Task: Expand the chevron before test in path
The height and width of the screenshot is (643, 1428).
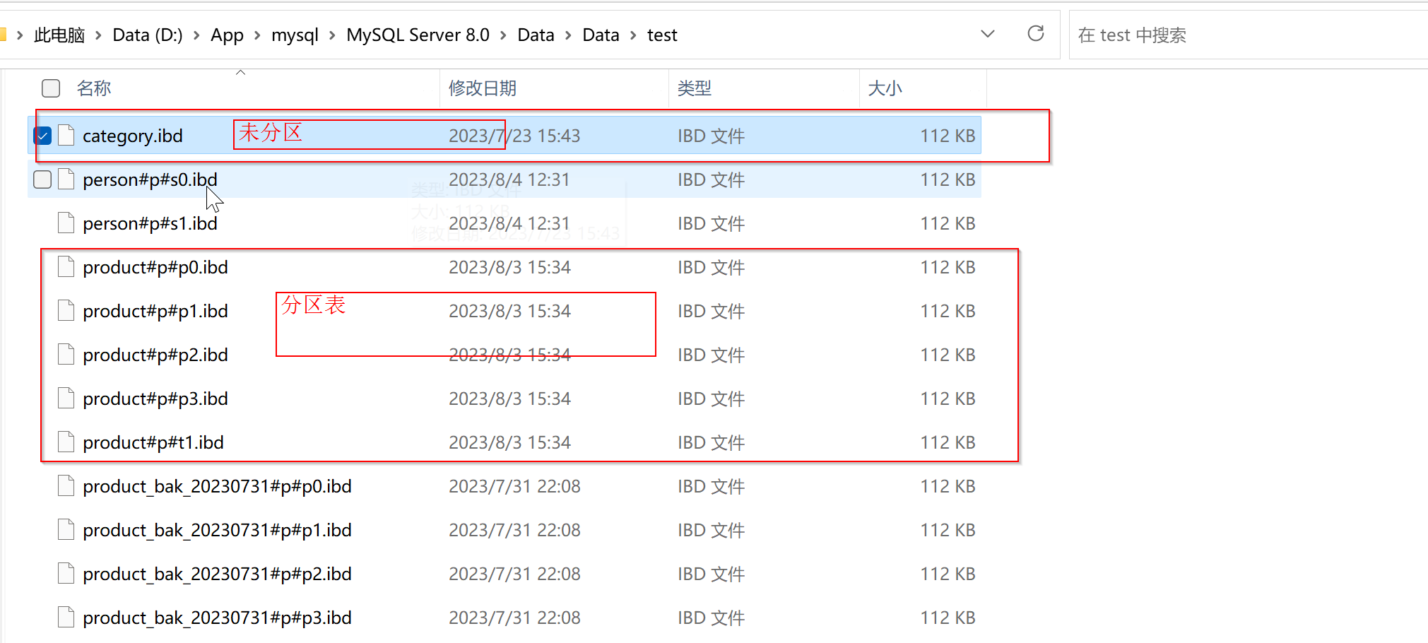Action: point(633,35)
